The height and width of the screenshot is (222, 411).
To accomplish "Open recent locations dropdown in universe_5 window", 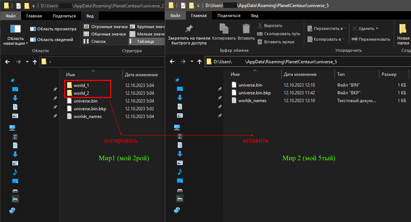I will (192, 61).
